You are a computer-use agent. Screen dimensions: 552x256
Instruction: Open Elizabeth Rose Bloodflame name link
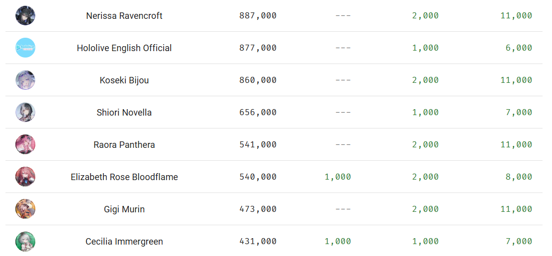coord(124,177)
